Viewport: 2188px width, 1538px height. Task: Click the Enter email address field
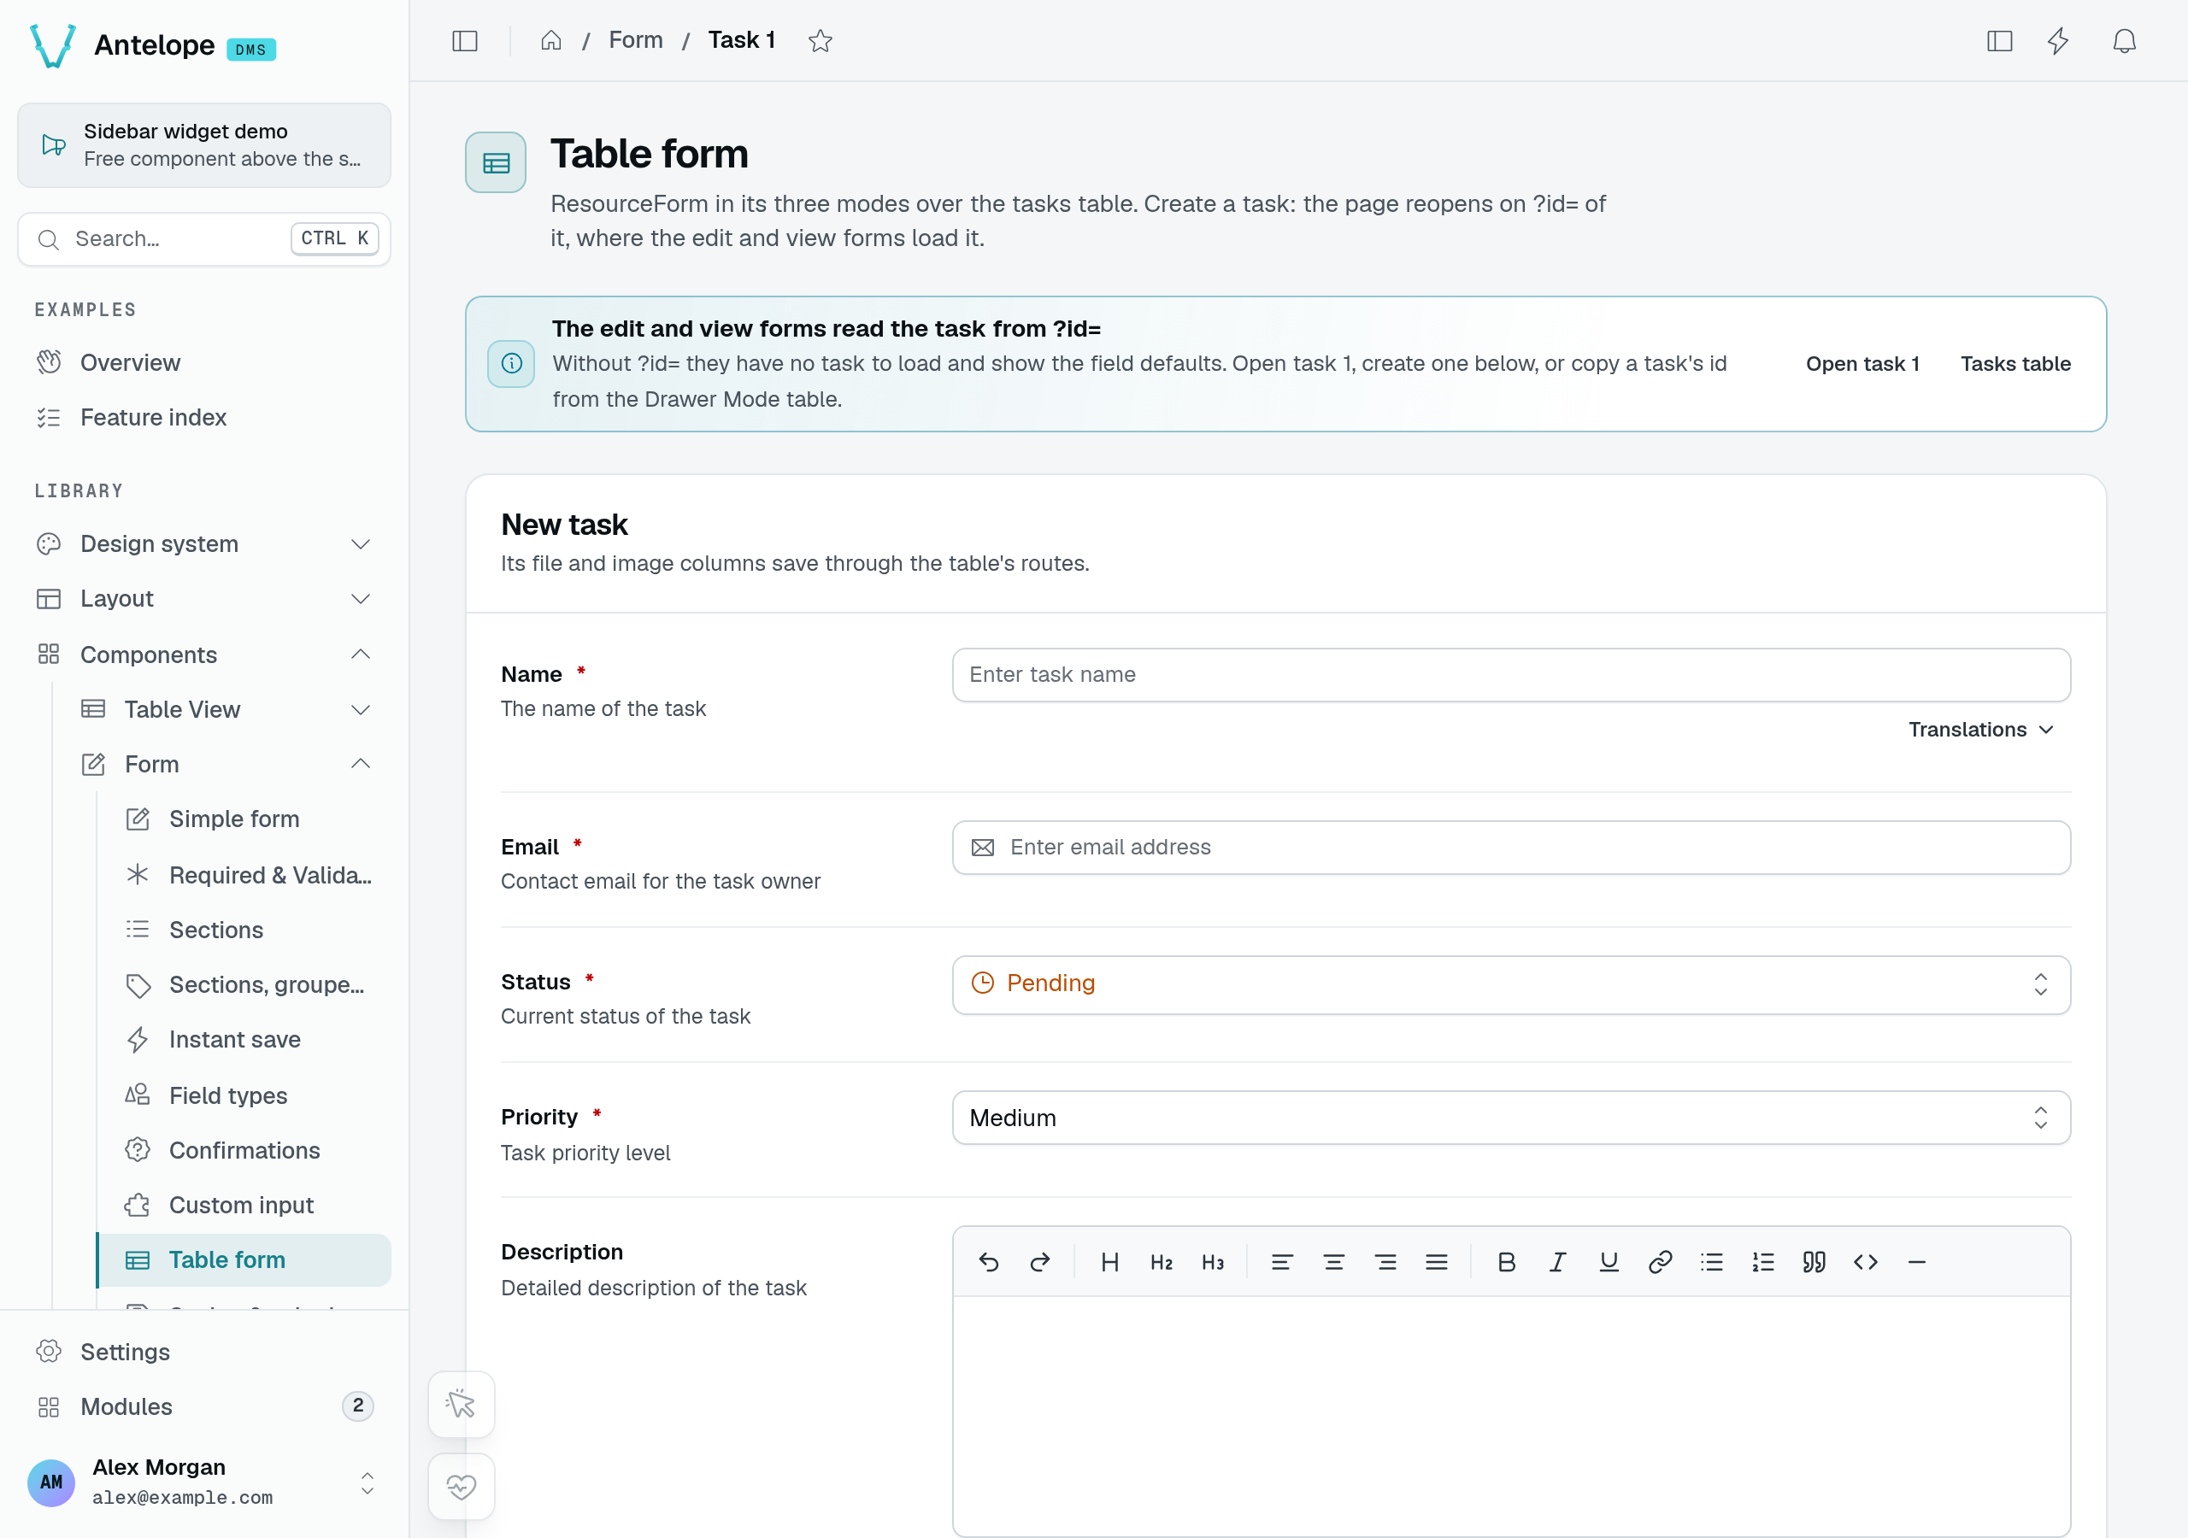pos(1510,847)
